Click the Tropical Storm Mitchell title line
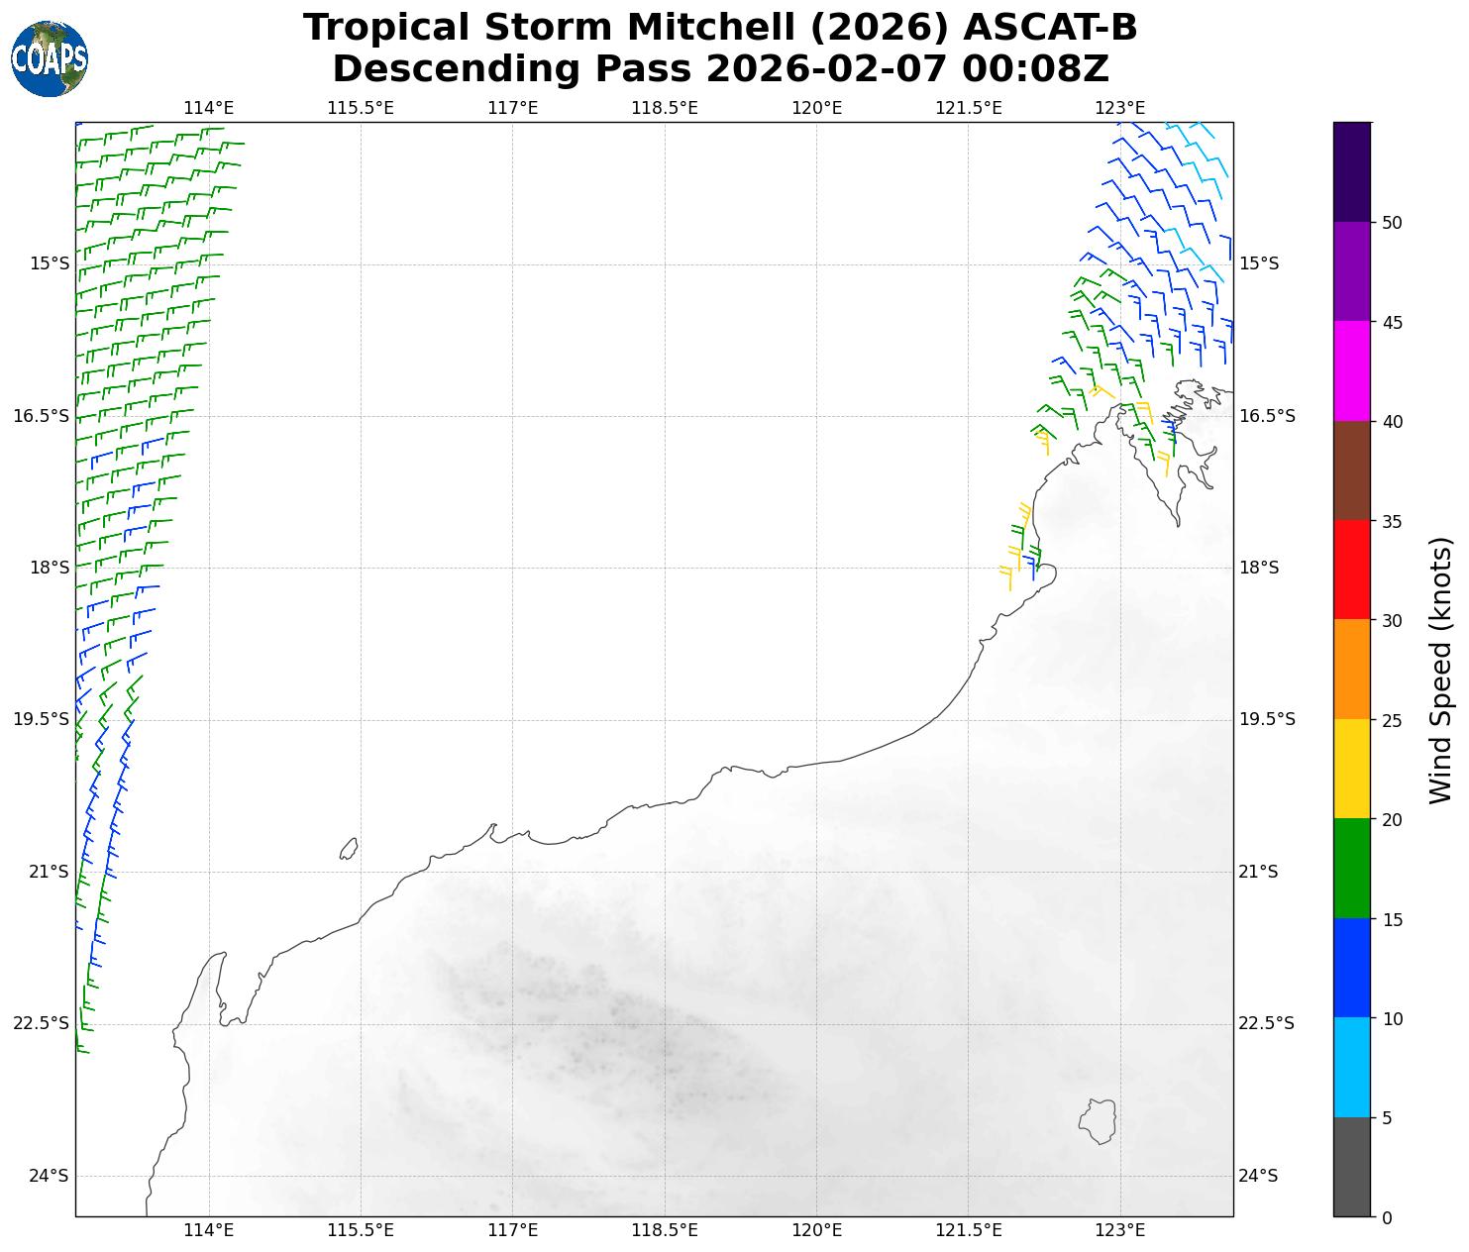This screenshot has width=1469, height=1252. [720, 28]
